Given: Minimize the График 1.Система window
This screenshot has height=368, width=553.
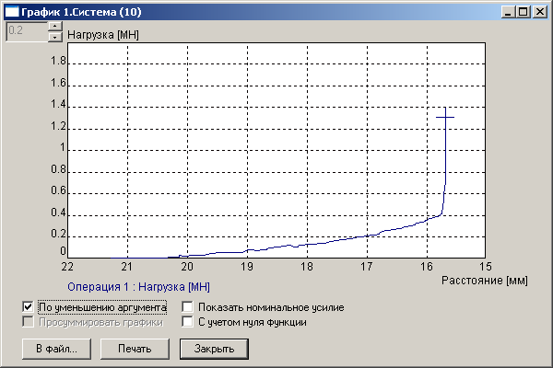Looking at the screenshot, I should click(509, 12).
